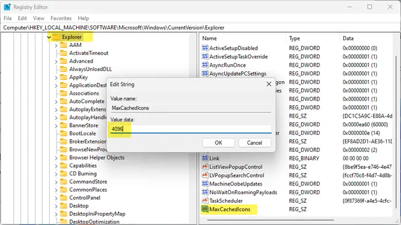Collapse the Explorer key
This screenshot has width=401, height=225.
(x=49, y=37)
